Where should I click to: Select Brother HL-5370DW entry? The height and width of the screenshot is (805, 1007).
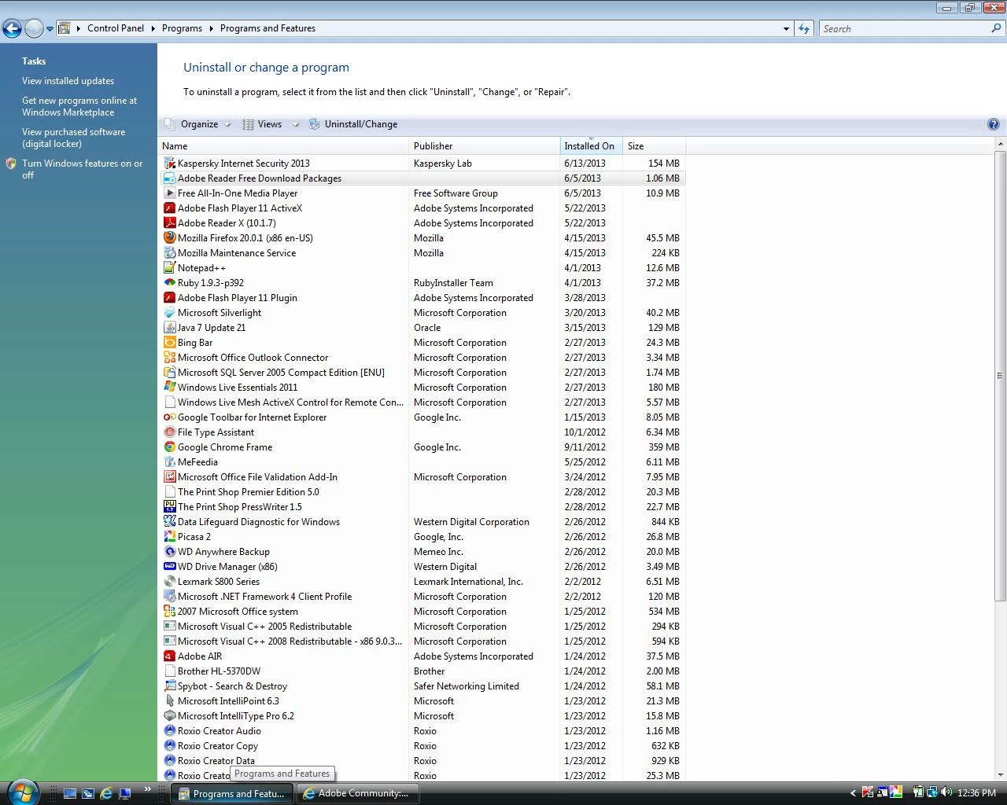click(422, 671)
